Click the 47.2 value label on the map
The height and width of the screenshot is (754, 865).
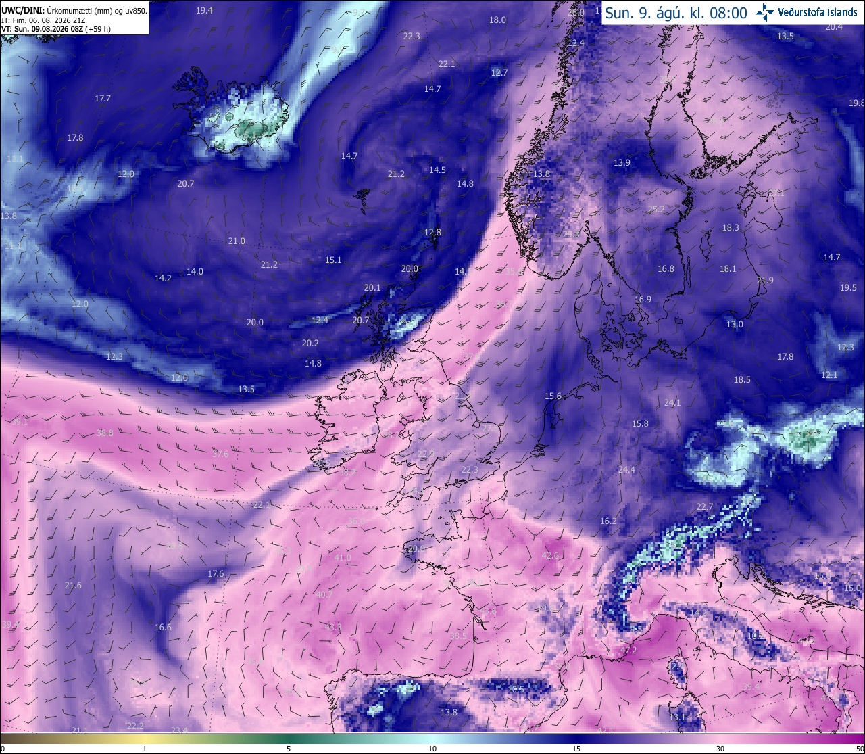click(x=628, y=651)
